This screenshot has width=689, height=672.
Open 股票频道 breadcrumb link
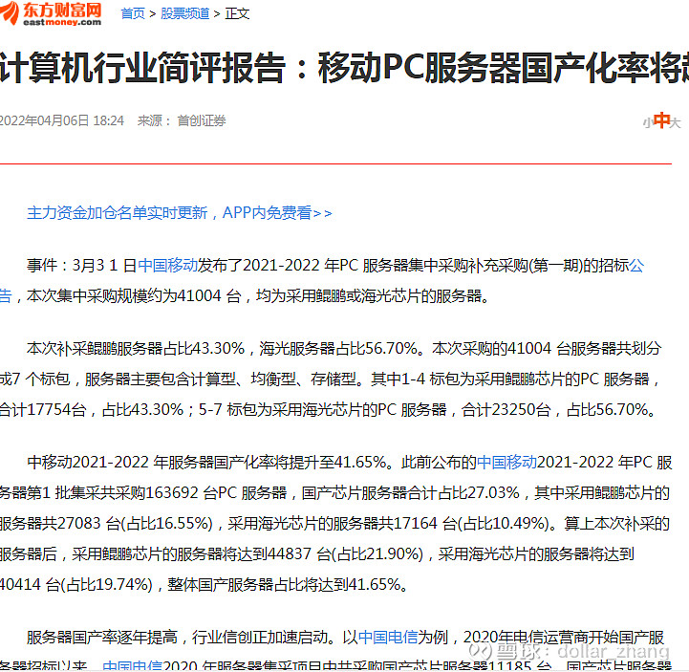184,13
